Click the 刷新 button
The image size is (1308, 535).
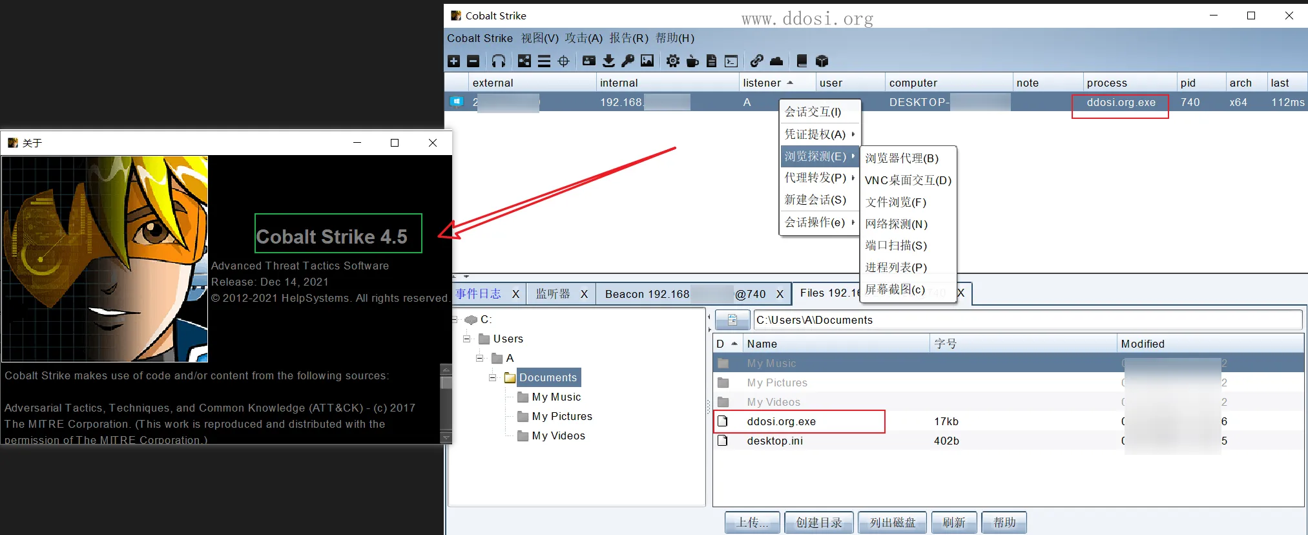coord(954,522)
